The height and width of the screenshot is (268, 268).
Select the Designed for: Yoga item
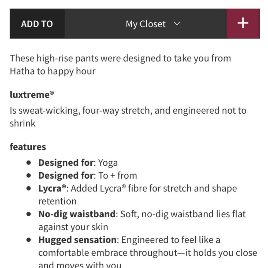78,163
